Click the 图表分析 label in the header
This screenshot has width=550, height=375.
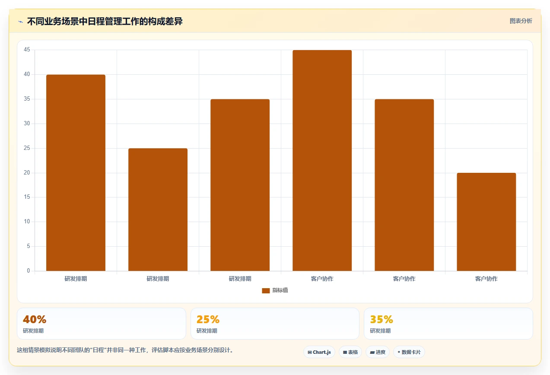point(521,21)
